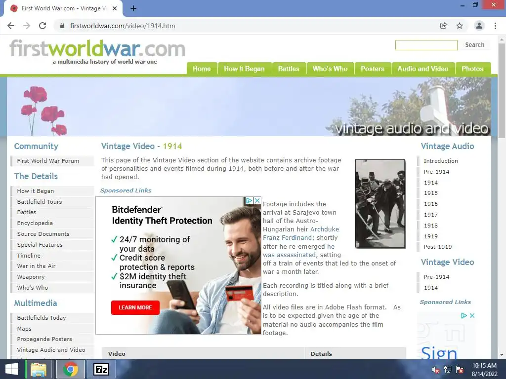Screen dimensions: 506x379
Task: Click AdChoices icon on right sidebar ad
Action: click(464, 315)
